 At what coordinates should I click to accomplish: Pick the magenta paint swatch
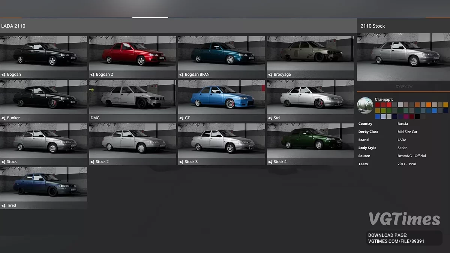[406, 117]
